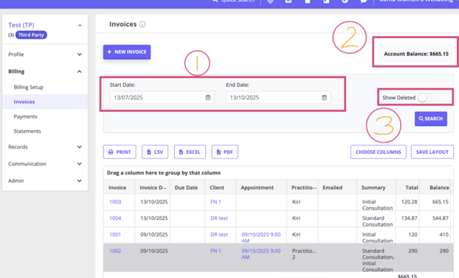This screenshot has height=278, width=459.
Task: Open the End Date calendar picker icon
Action: coord(324,98)
